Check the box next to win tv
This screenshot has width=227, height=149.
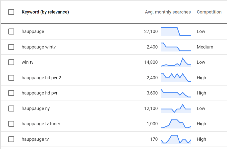point(11,62)
